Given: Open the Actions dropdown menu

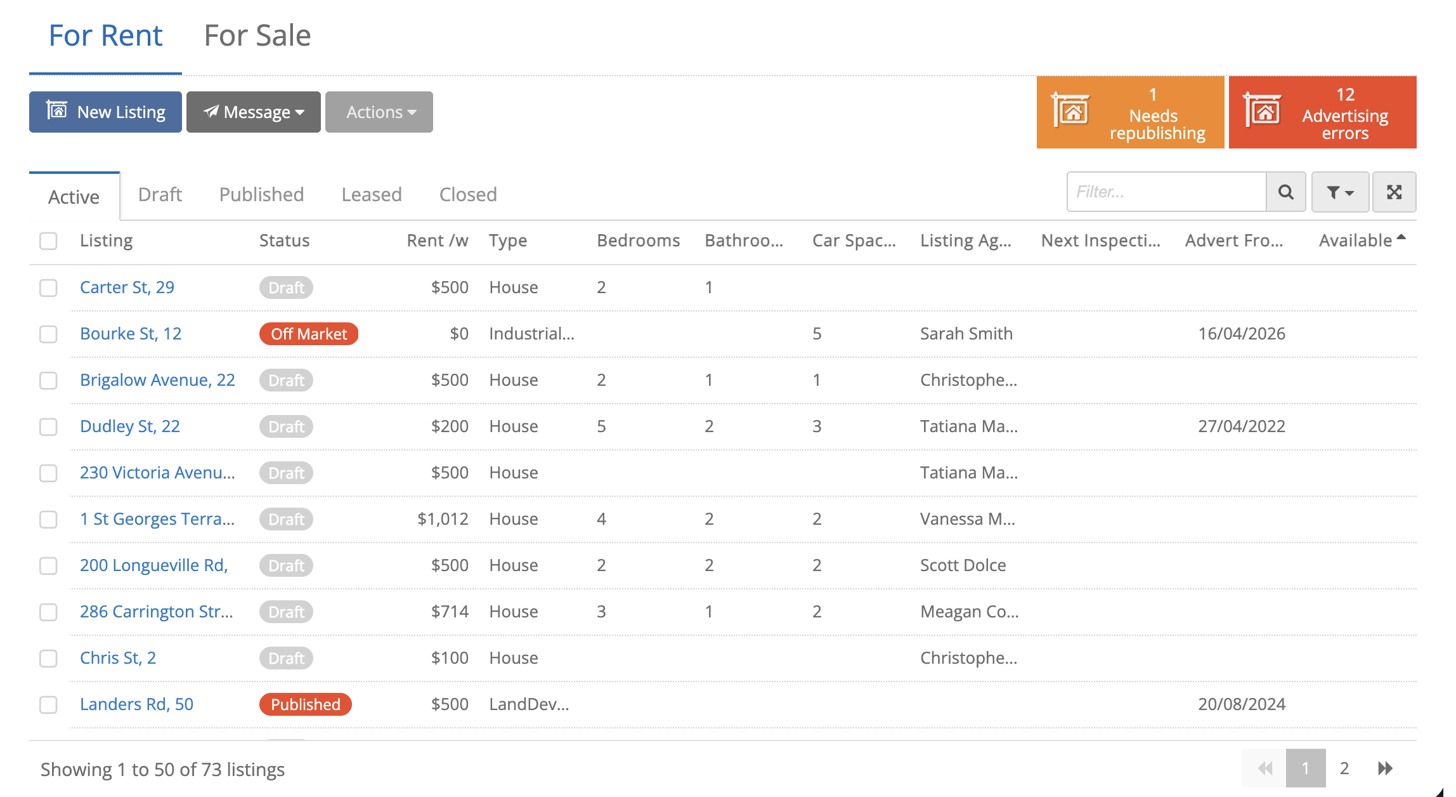Looking at the screenshot, I should click(x=379, y=112).
